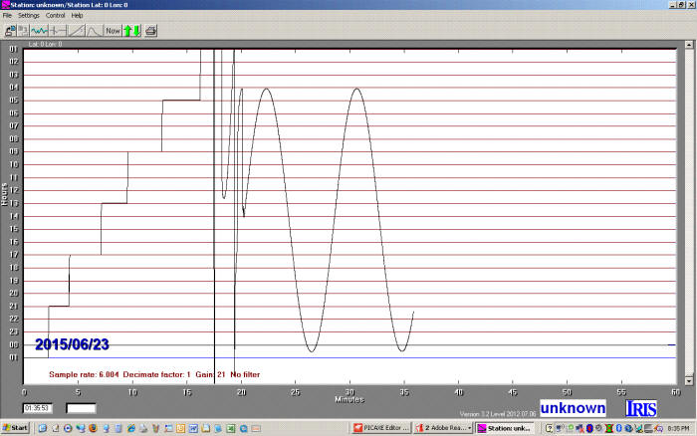The image size is (697, 436).
Task: Click the green up/down arrows gain icon
Action: pos(131,31)
